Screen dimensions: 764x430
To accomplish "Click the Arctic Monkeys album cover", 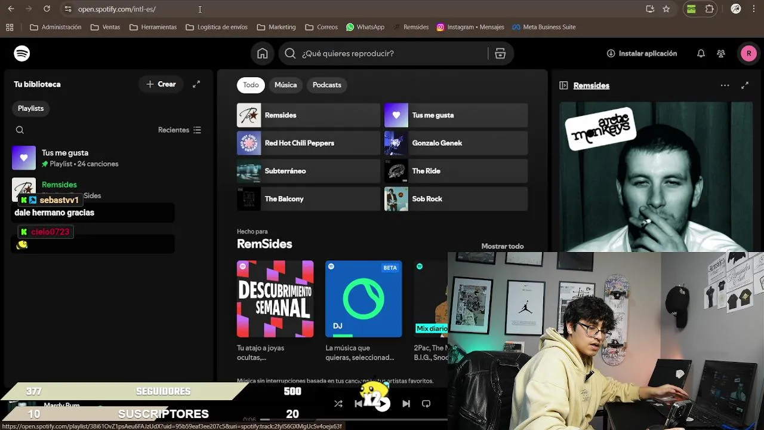I will (x=656, y=177).
